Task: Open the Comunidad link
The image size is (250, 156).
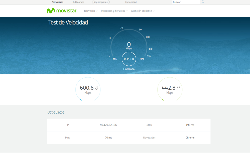Action: tap(131, 2)
